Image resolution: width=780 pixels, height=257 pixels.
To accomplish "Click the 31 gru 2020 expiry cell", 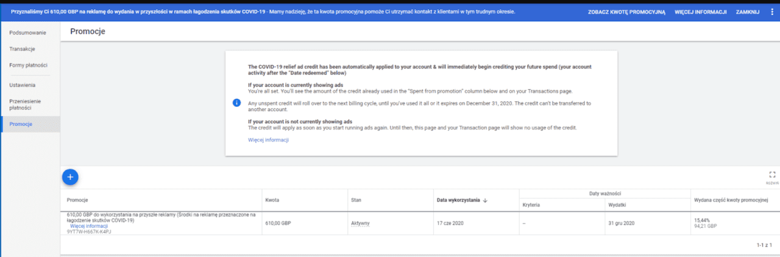I will [622, 223].
